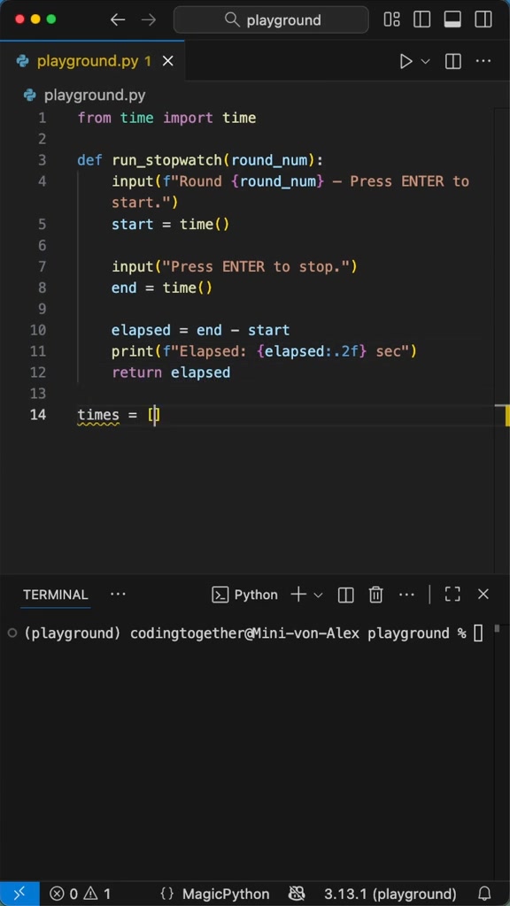Kill terminal with the trash icon
The width and height of the screenshot is (510, 906).
[375, 595]
